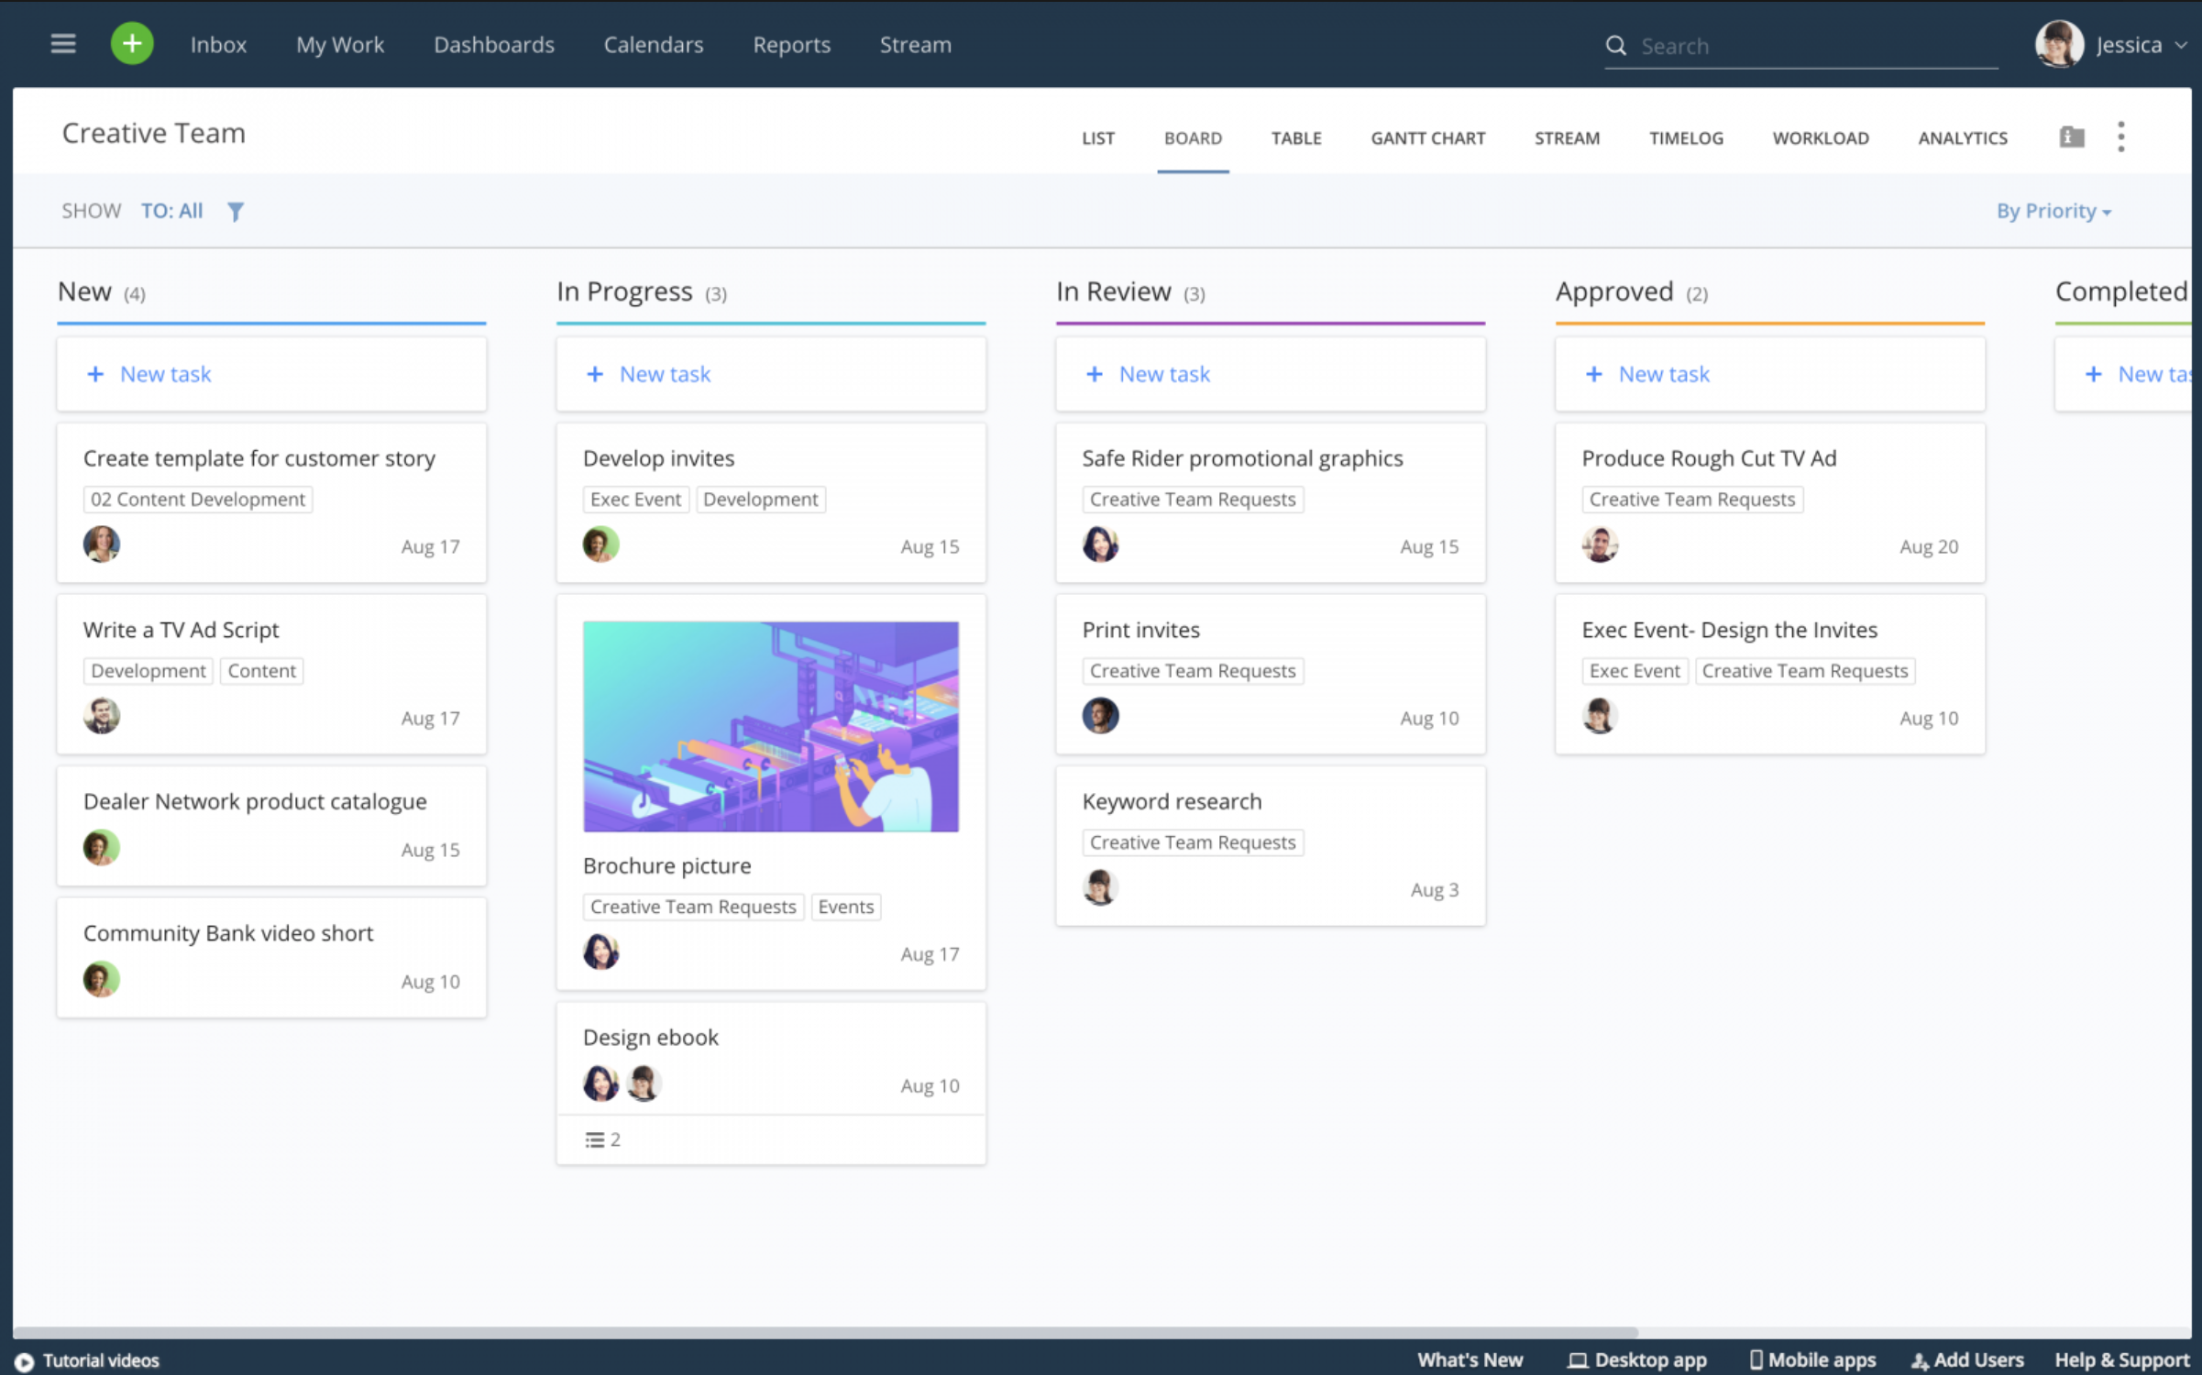Click the horizontal board scrollbar
This screenshot has height=1375, width=2202.
(x=825, y=1332)
